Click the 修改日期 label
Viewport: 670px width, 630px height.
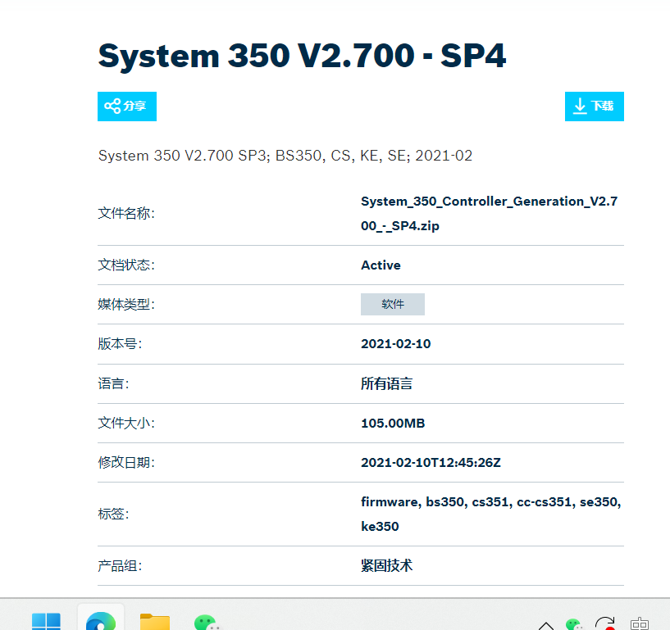(x=126, y=462)
